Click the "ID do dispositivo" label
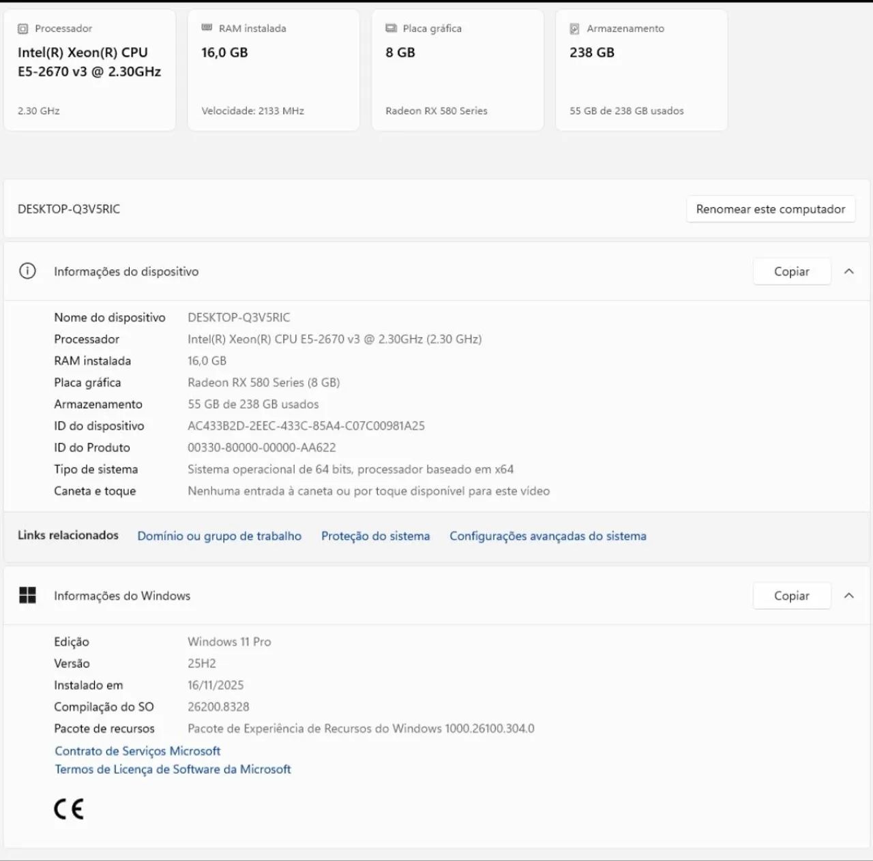Viewport: 873px width, 861px height. (99, 426)
